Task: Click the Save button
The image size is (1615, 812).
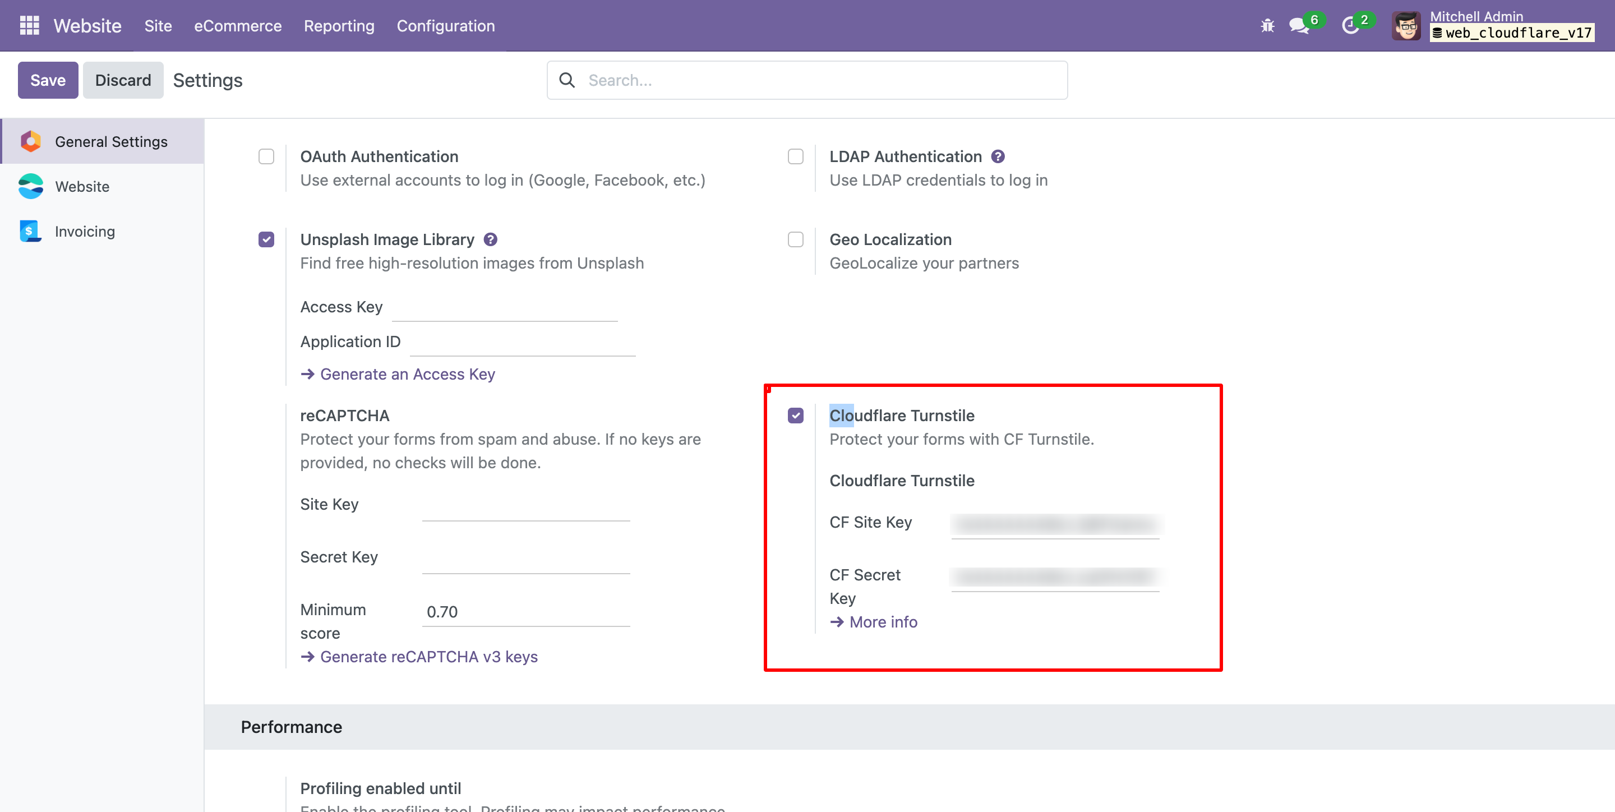Action: [x=48, y=80]
